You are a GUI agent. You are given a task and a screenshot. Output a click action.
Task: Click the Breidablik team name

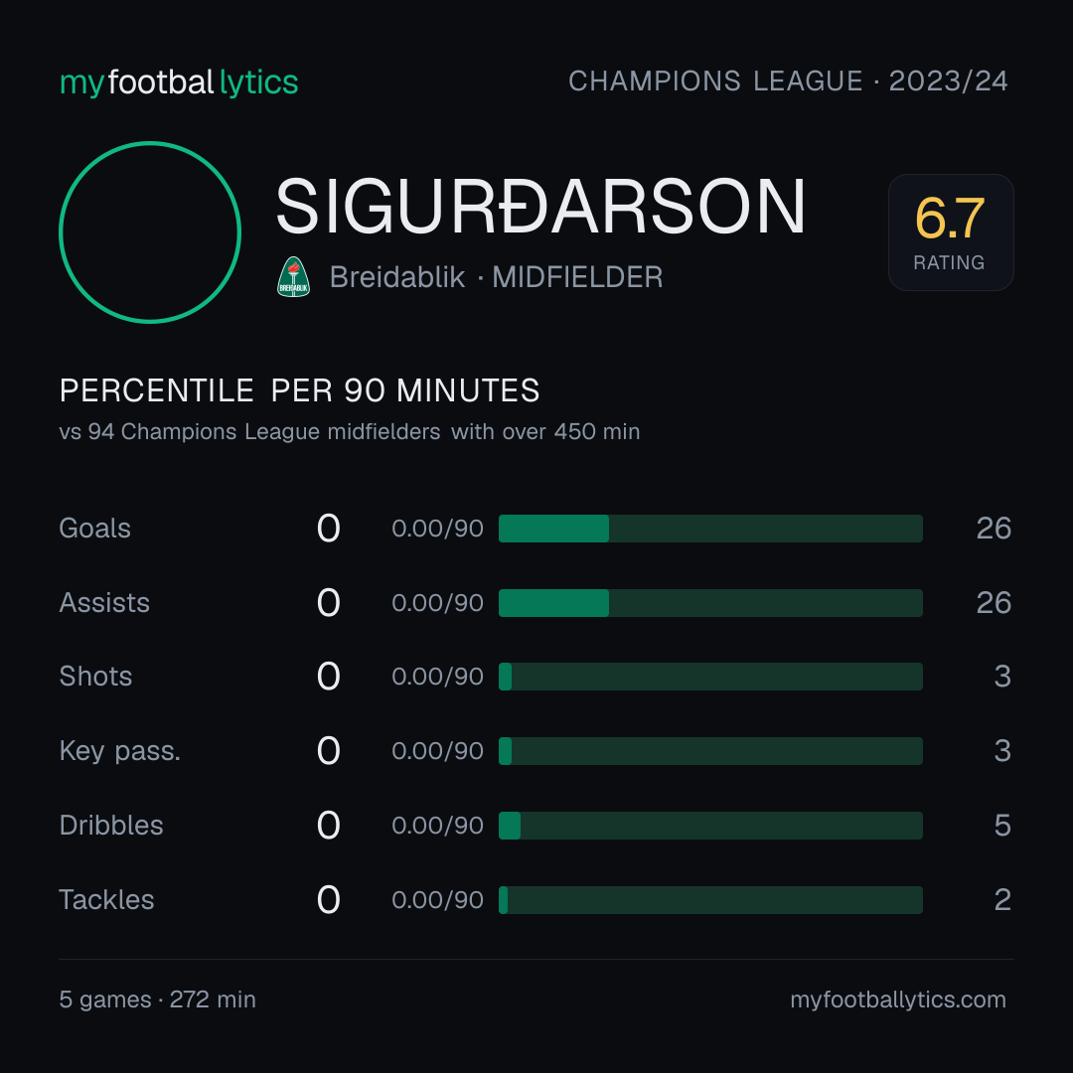(x=396, y=277)
